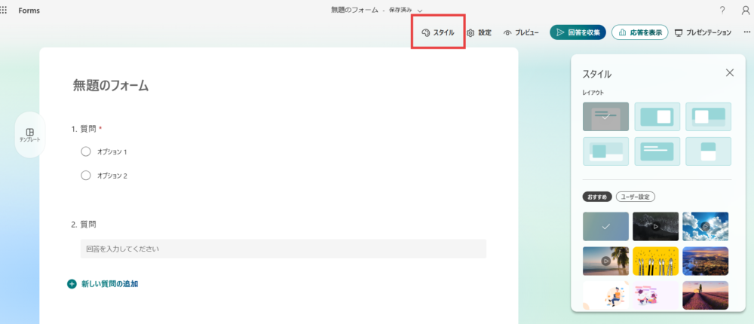754x324 pixels.
Task: Select the person at desk illustration theme
Action: tap(605, 295)
